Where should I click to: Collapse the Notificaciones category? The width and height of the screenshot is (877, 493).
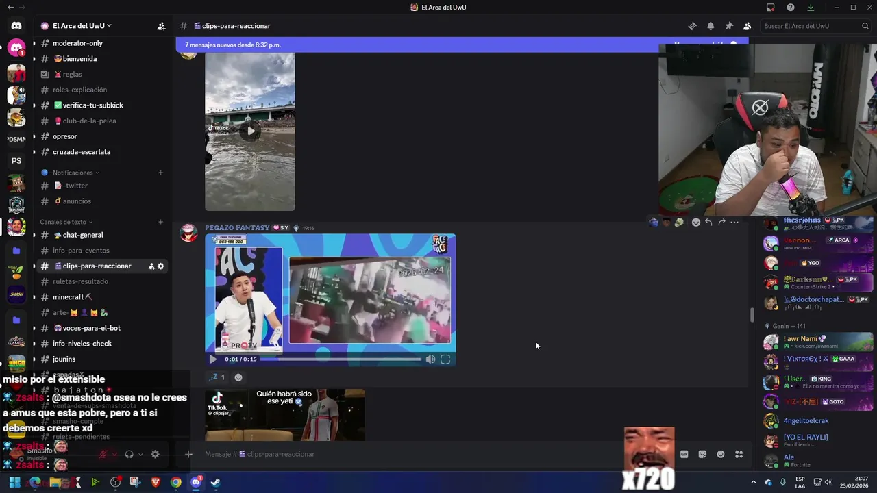tap(70, 173)
